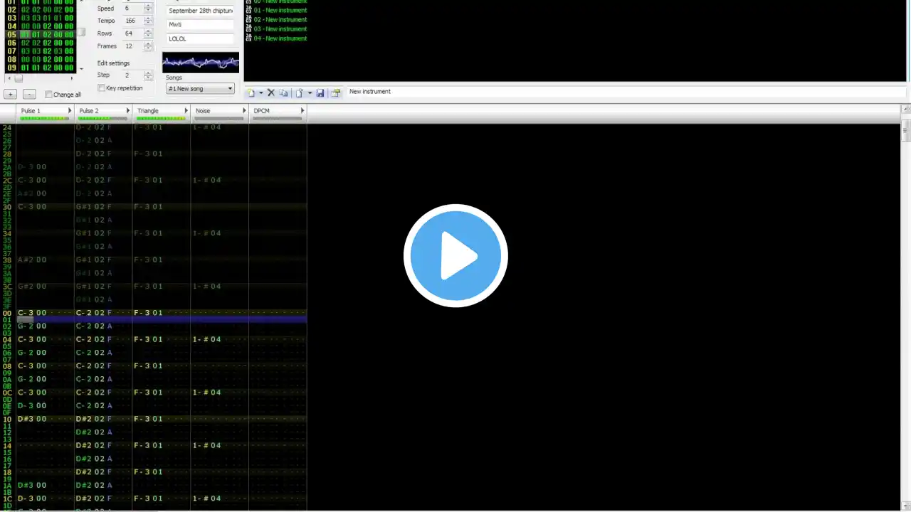This screenshot has width=911, height=512.
Task: Open the instrument editor icon
Action: pos(335,92)
